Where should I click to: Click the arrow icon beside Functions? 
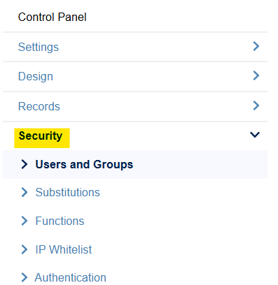click(25, 221)
